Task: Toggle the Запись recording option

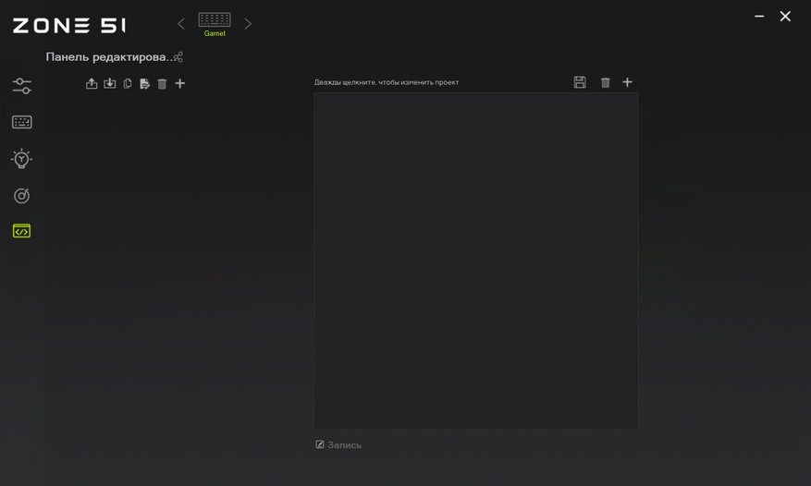Action: [338, 445]
